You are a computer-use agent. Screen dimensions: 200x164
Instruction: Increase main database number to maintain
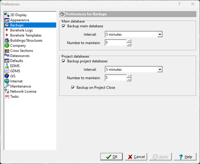pyautogui.click(x=129, y=41)
